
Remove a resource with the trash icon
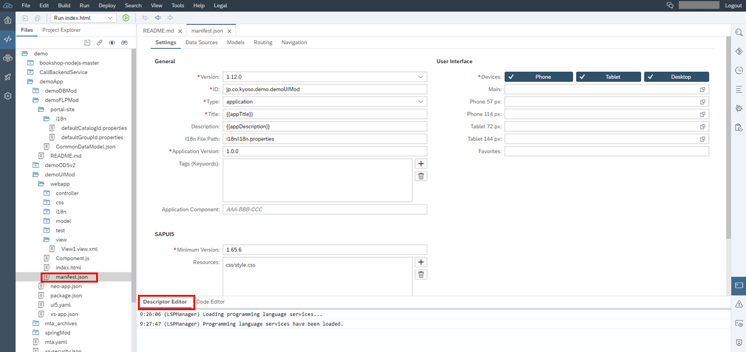[x=421, y=274]
